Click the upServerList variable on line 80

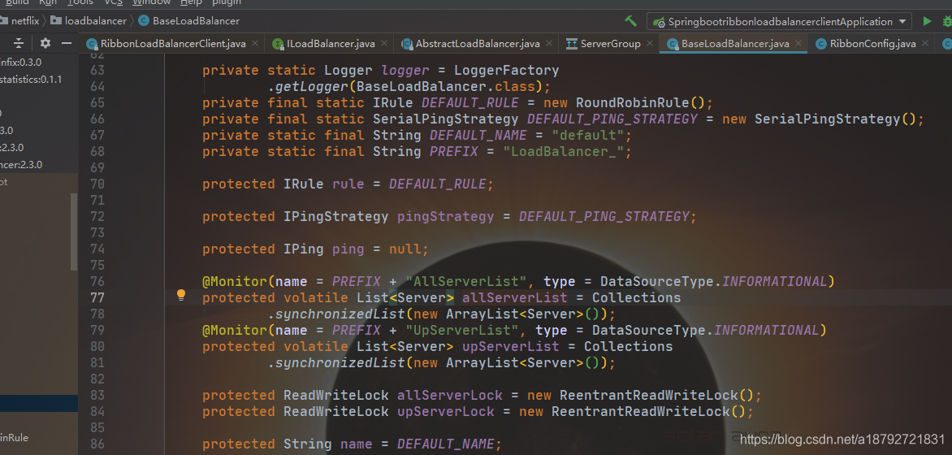coord(511,346)
